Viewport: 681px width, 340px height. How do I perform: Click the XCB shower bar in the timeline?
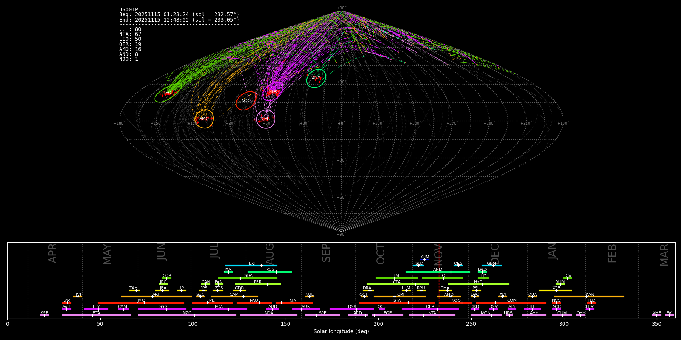555,290
